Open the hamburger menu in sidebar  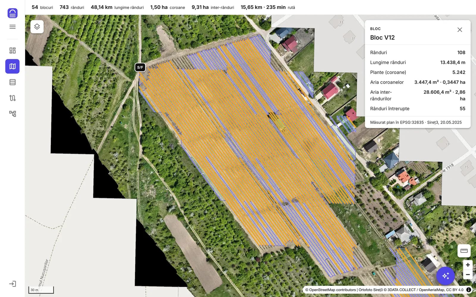coord(12,27)
